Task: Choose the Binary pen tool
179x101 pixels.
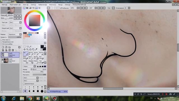Action: (x=31, y=58)
